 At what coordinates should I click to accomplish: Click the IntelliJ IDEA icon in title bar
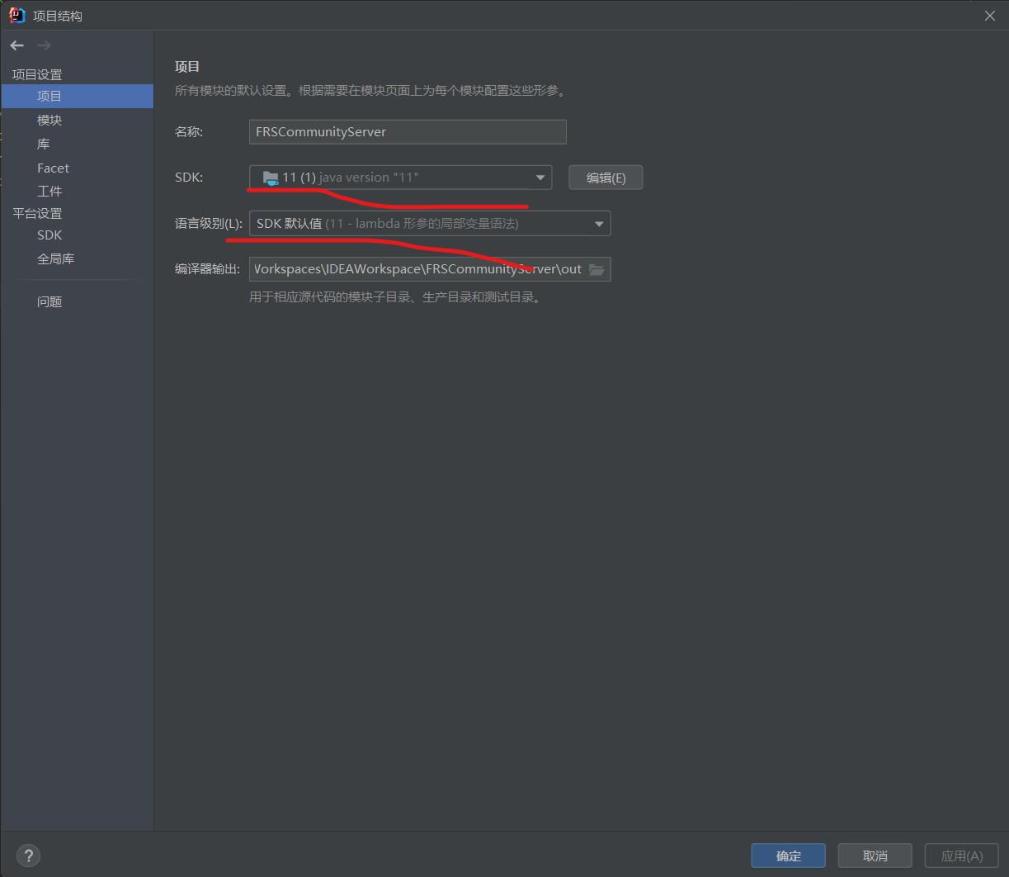coord(17,15)
